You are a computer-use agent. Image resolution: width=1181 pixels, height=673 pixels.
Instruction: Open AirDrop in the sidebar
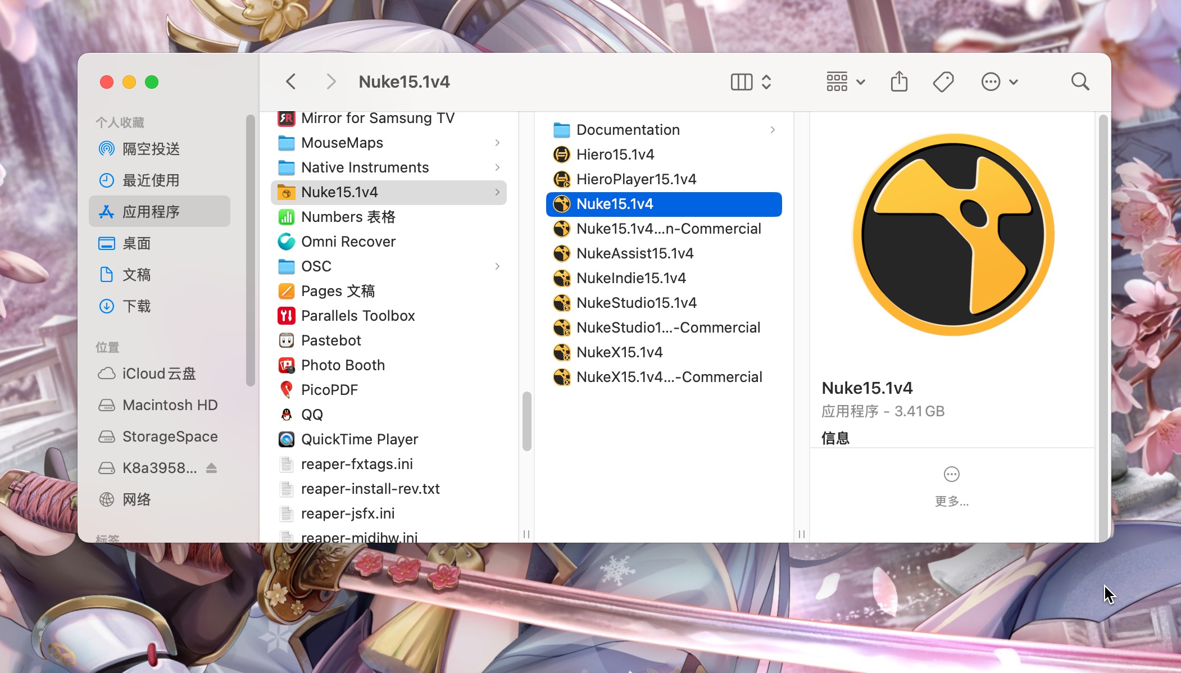click(x=151, y=149)
